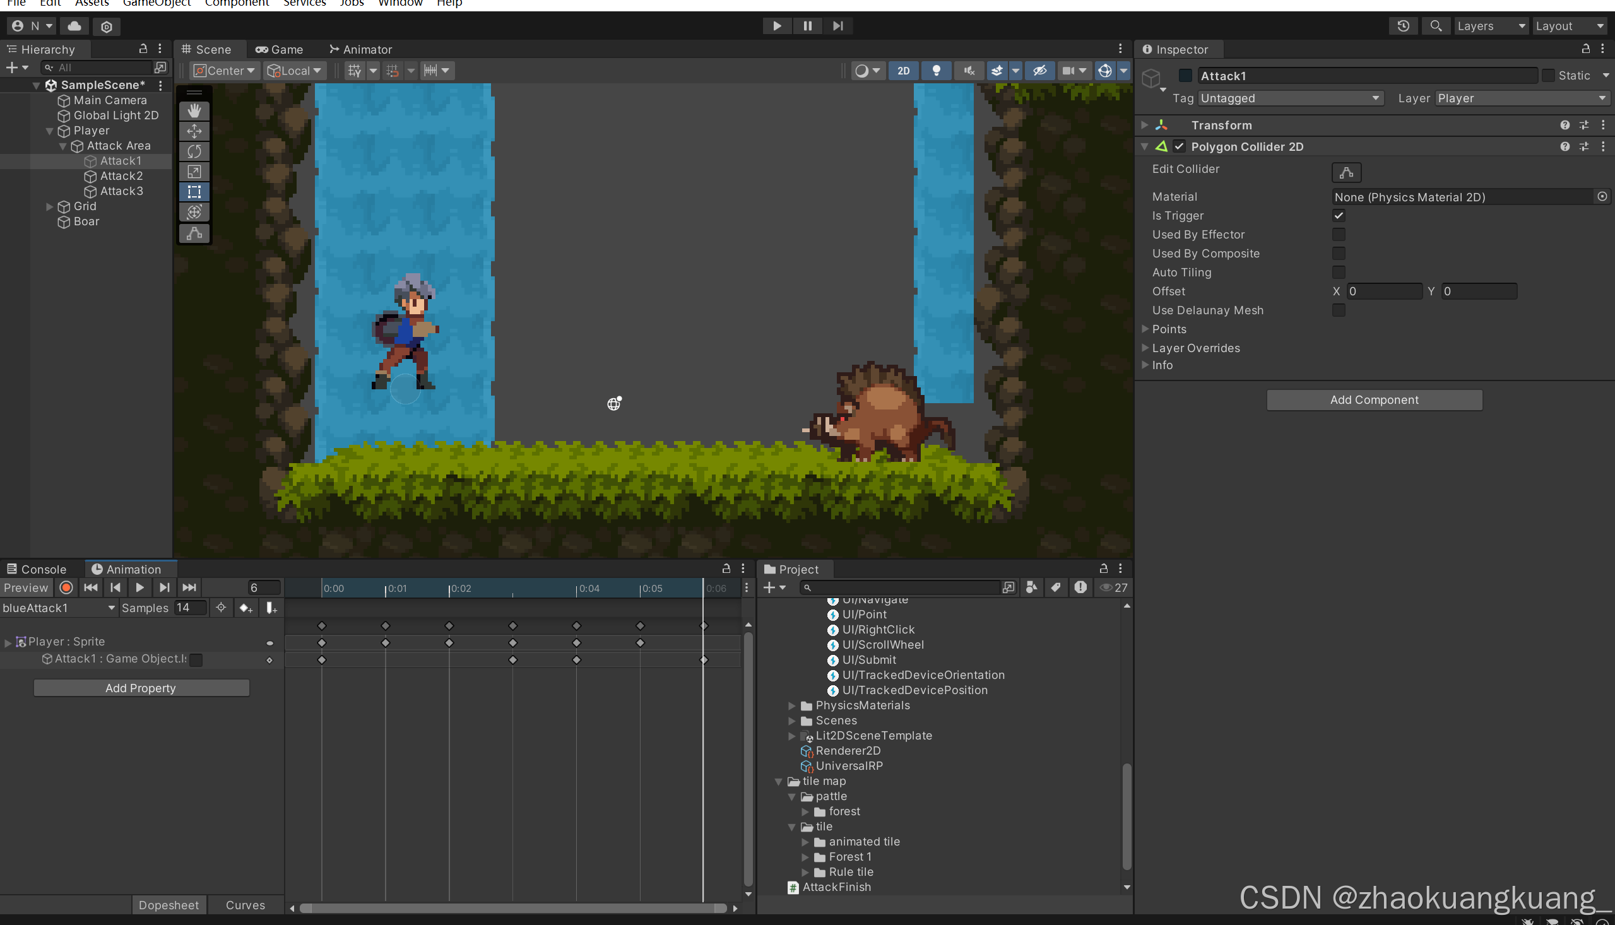Toggle the Static checkbox for Attack1
This screenshot has height=925, width=1615.
(1547, 76)
